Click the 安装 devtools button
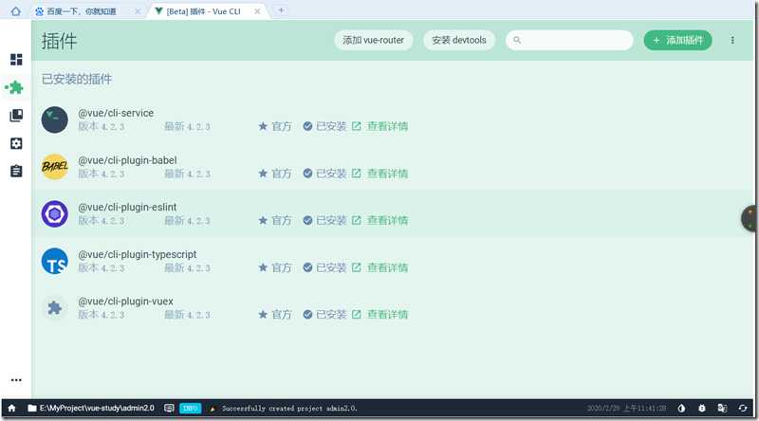This screenshot has height=421, width=759. pyautogui.click(x=459, y=40)
